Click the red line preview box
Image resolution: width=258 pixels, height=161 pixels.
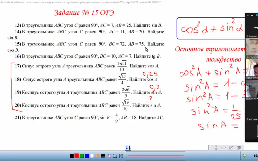click(155, 156)
